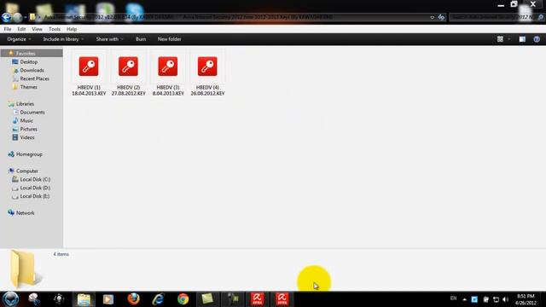Select the HBEDV (1) 18.04.2013.KEY file
This screenshot has height=307, width=546.
pyautogui.click(x=89, y=75)
